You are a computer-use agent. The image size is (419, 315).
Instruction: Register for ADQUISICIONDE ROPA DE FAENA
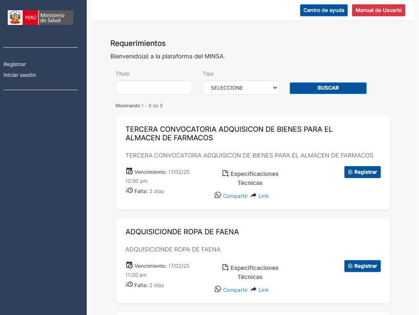(x=362, y=266)
